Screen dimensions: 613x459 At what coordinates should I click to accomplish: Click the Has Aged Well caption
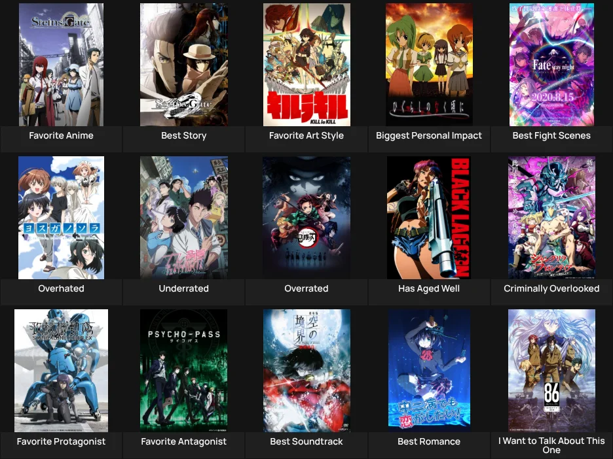click(429, 288)
